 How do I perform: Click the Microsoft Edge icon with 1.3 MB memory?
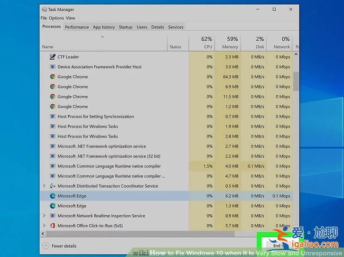click(53, 206)
